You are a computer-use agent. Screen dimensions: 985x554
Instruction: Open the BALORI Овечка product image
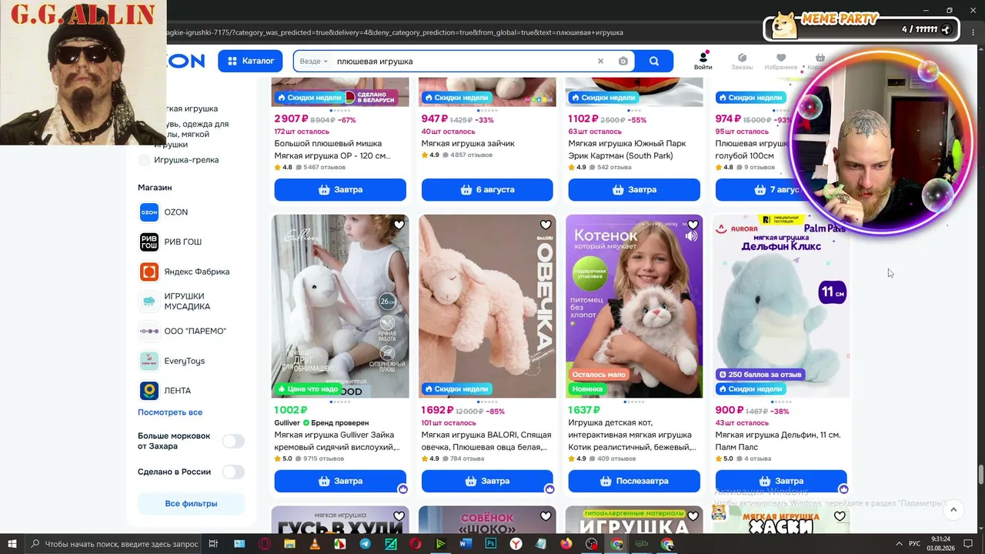tap(487, 306)
